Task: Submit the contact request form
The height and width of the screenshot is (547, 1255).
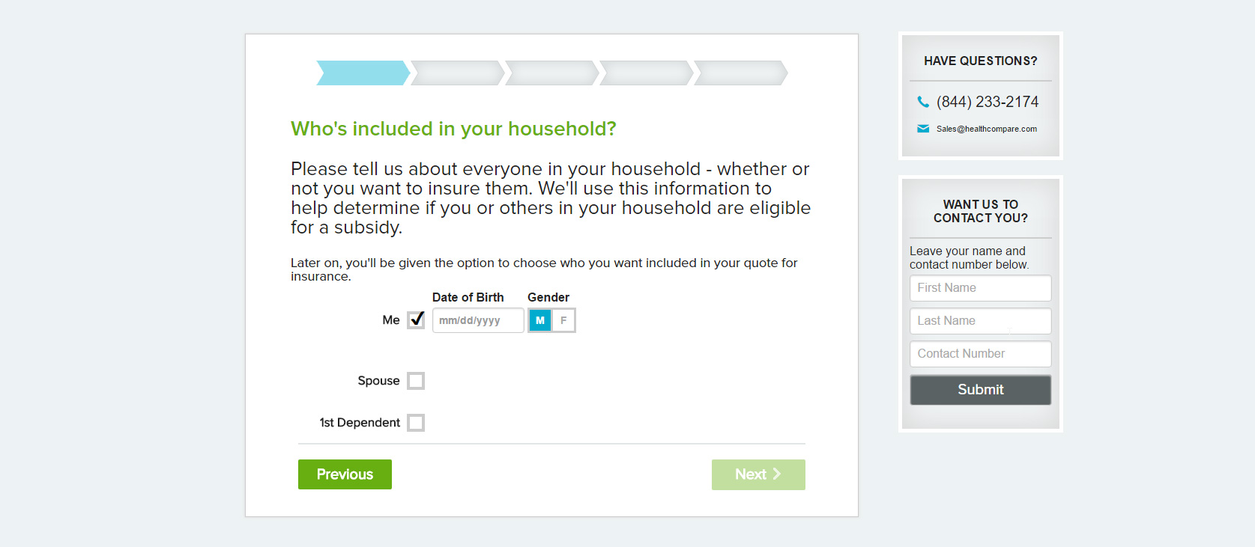Action: click(x=980, y=390)
